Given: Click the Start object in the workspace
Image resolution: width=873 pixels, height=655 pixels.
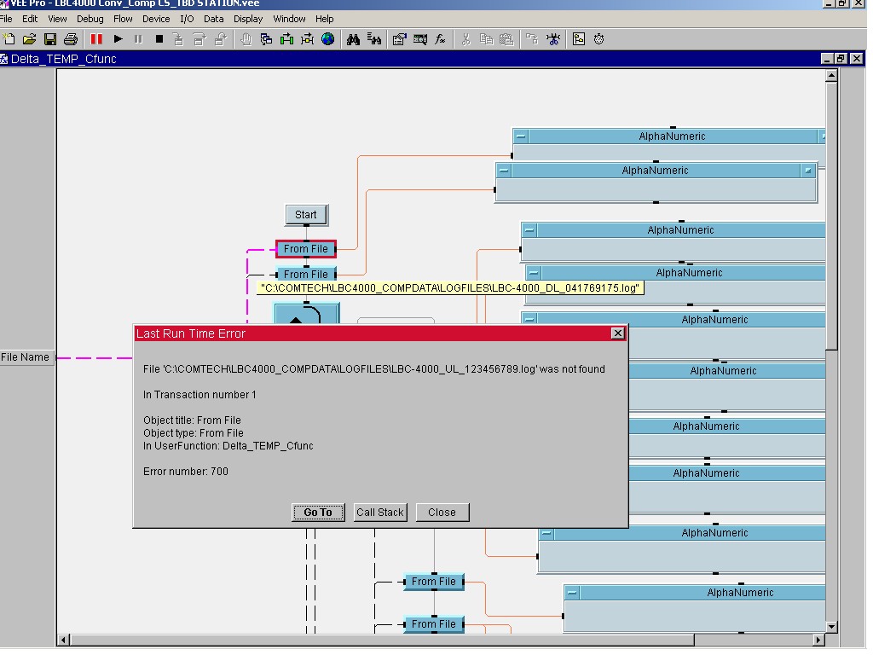Looking at the screenshot, I should tap(306, 215).
